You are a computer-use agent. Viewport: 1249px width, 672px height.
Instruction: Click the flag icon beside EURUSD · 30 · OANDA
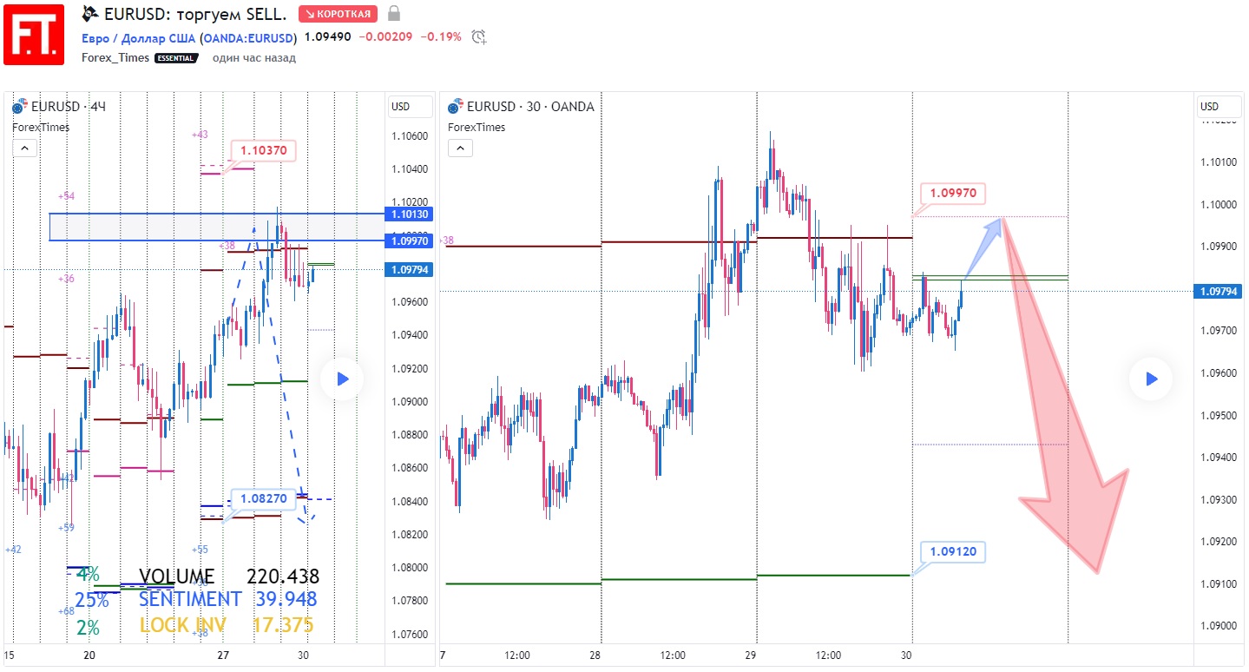click(456, 107)
